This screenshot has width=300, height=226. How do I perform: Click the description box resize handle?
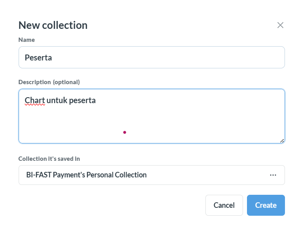coord(282,141)
